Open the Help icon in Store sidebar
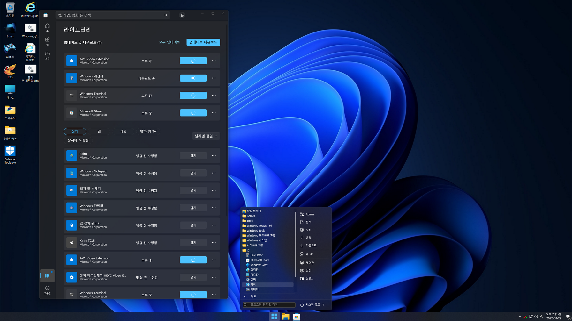 tap(47, 290)
